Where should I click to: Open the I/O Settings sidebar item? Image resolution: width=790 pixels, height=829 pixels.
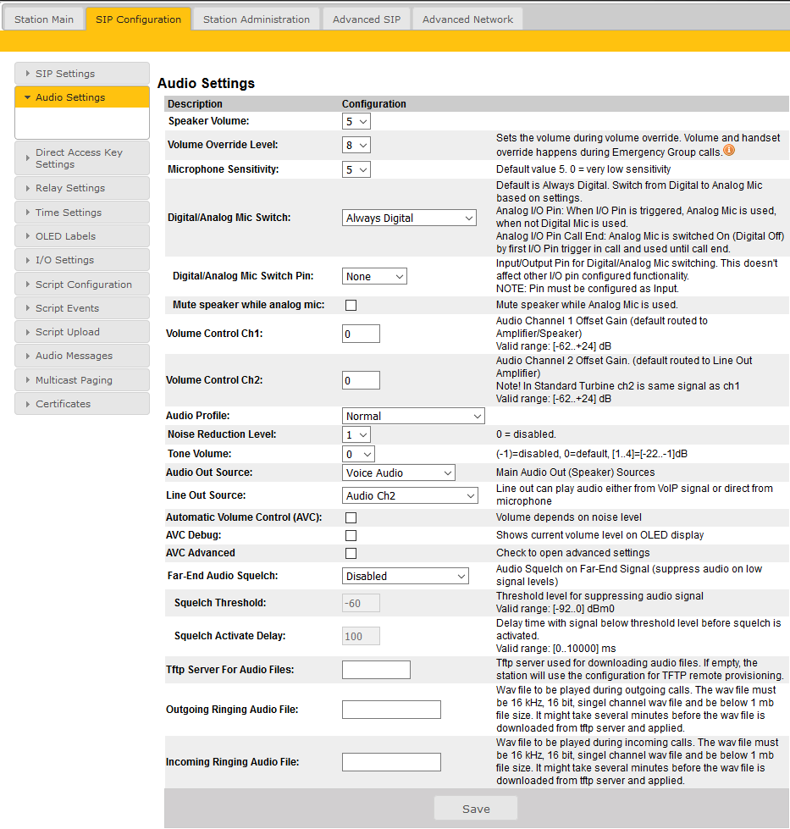[x=81, y=260]
